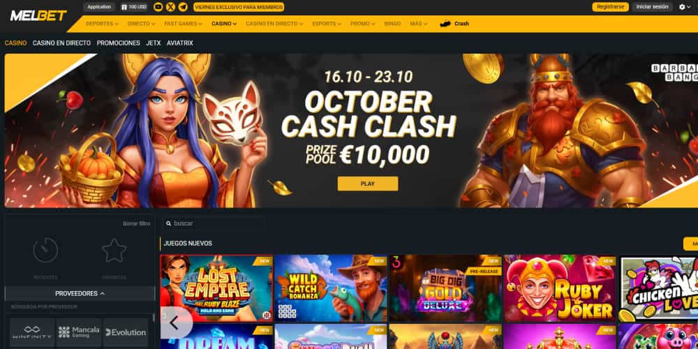Screen dimensions: 698x349
Task: Open the Telegram social icon
Action: (x=183, y=7)
